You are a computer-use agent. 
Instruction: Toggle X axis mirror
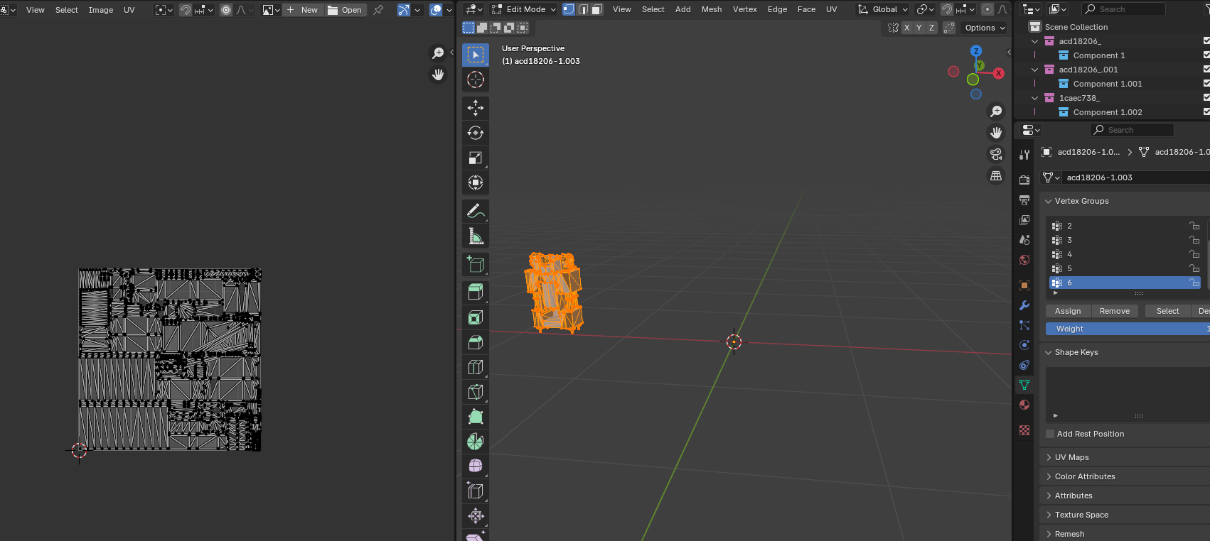pos(906,28)
